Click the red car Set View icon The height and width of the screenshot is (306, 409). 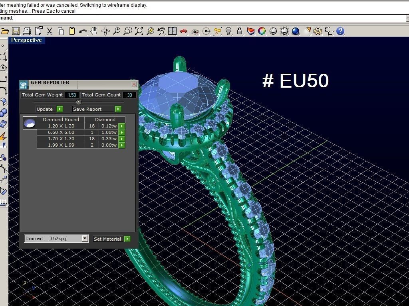point(183,31)
